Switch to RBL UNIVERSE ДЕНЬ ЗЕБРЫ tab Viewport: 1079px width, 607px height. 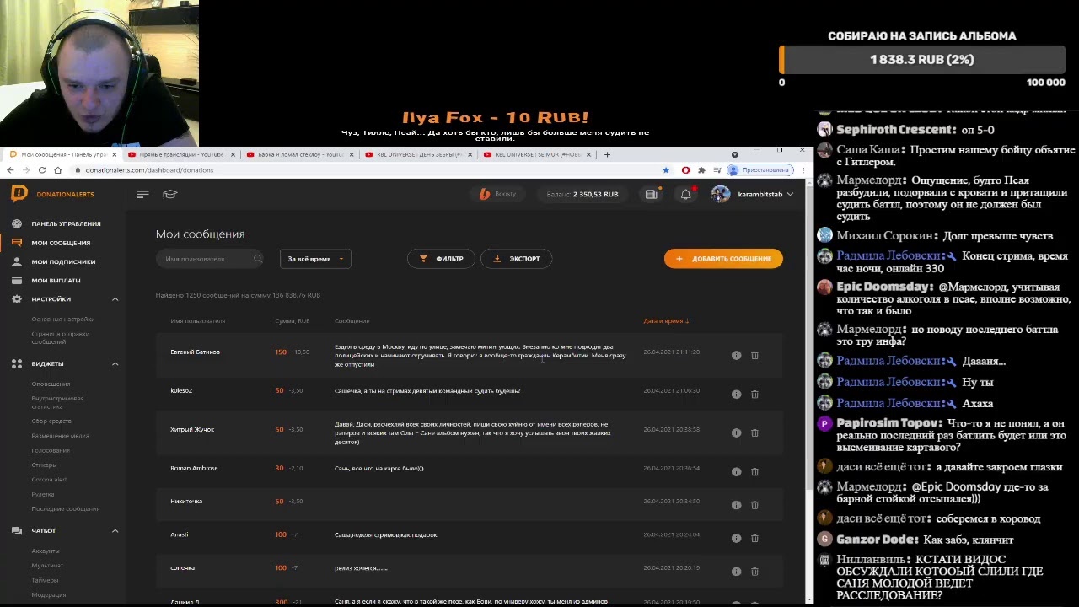click(x=418, y=154)
